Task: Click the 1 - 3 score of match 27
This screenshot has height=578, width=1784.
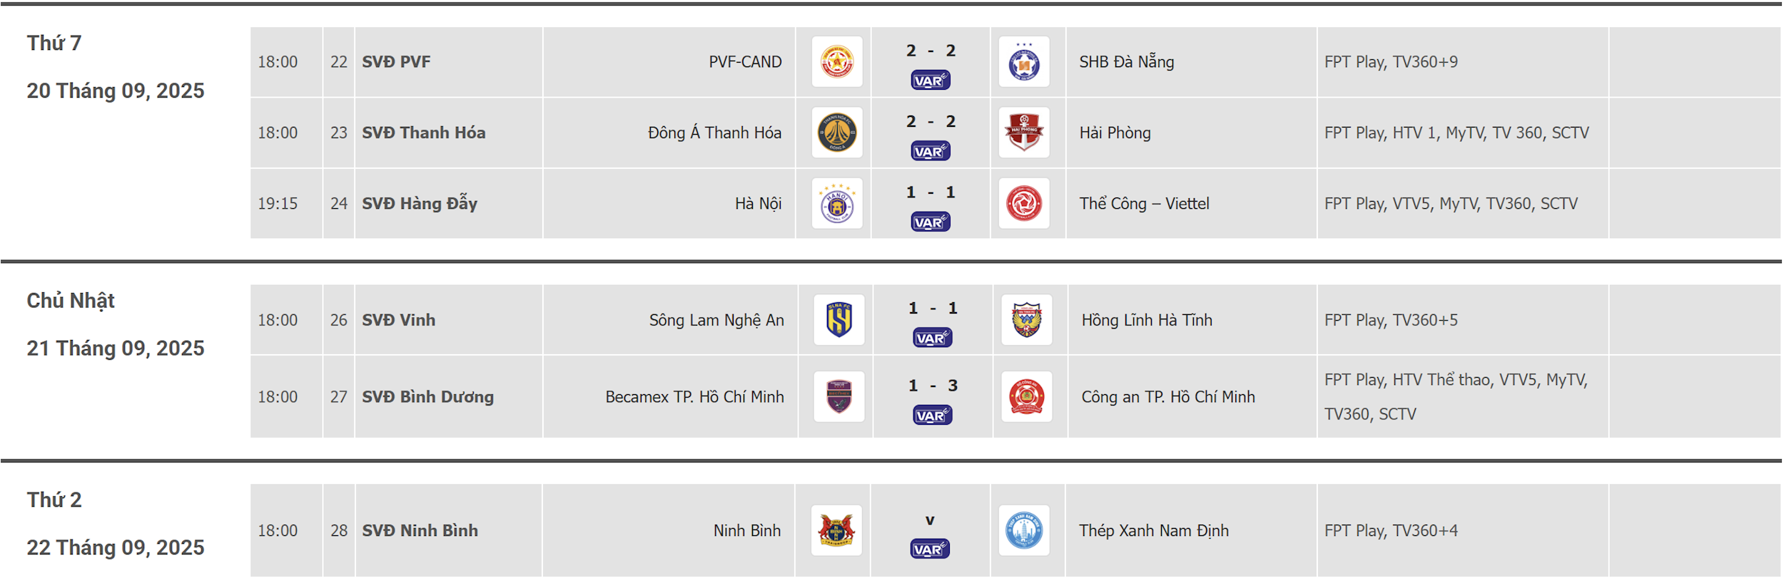Action: (x=933, y=386)
